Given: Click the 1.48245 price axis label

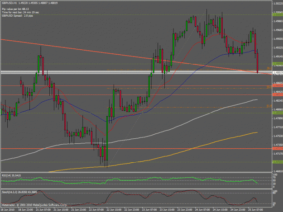Looking at the screenshot, I should point(278,100).
